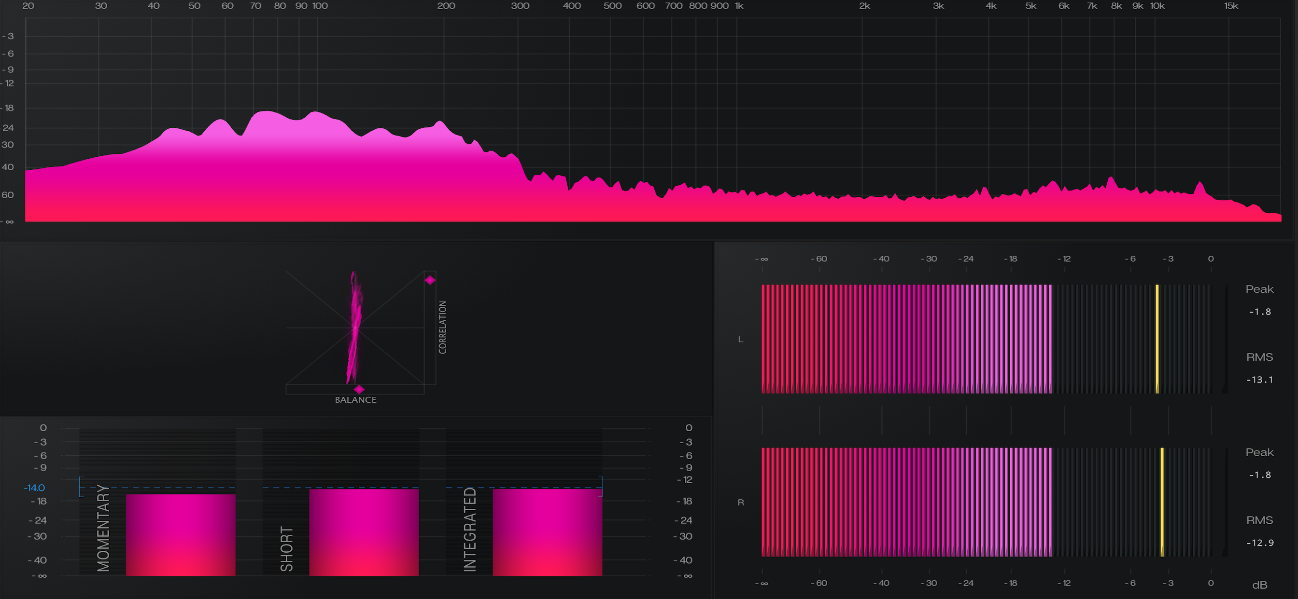This screenshot has width=1298, height=599.
Task: Click the correlation diamond marker
Action: coord(430,280)
